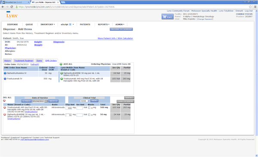The height and width of the screenshot is (157, 258).
Task: Open Chrome menu icon
Action: (x=255, y=7)
